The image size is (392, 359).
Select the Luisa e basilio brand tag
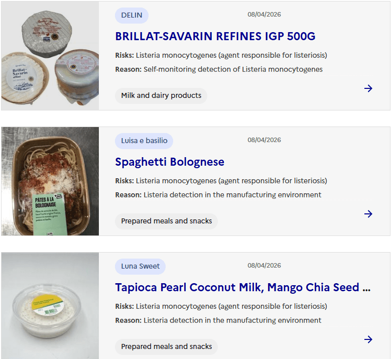(144, 141)
